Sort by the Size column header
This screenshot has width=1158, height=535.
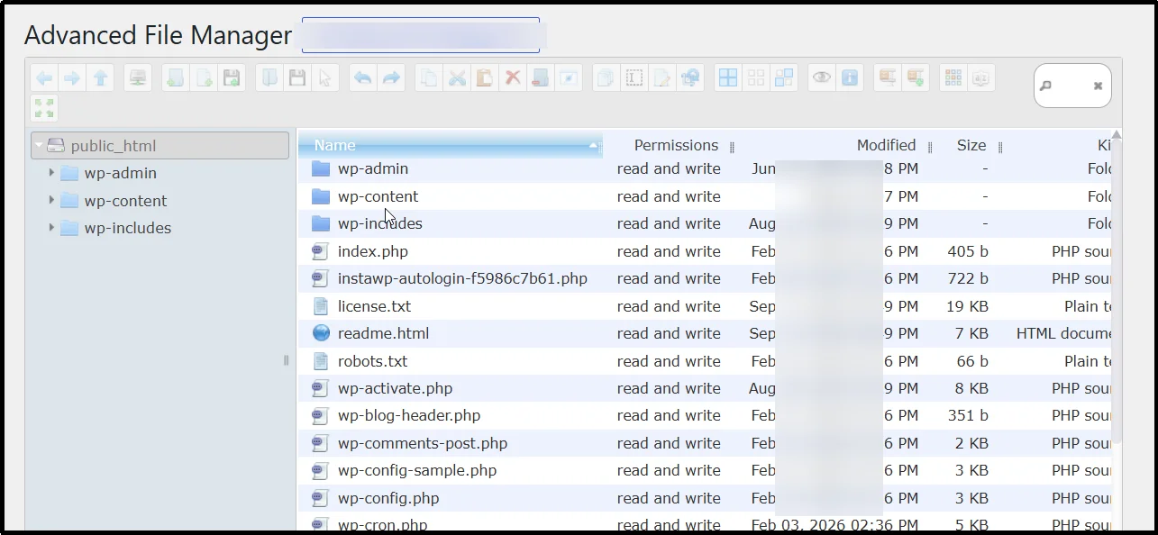(971, 145)
